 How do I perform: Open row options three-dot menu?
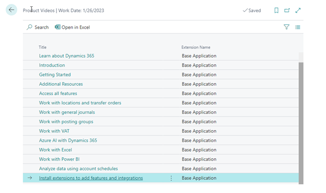click(171, 178)
